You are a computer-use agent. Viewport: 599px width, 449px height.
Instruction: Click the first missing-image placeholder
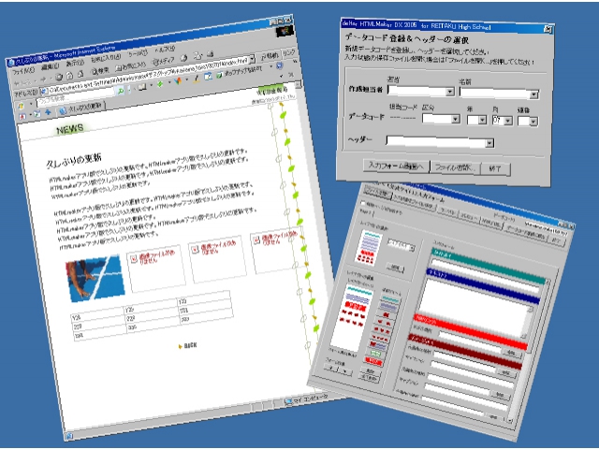[155, 268]
